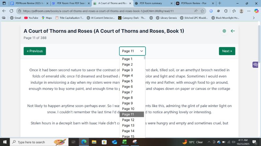Viewport: 261px width, 146px height.
Task: Click the Next » button
Action: 227,51
